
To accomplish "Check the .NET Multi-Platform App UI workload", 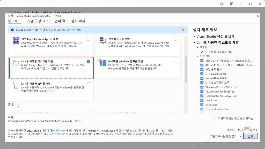I will pyautogui.click(x=89, y=39).
